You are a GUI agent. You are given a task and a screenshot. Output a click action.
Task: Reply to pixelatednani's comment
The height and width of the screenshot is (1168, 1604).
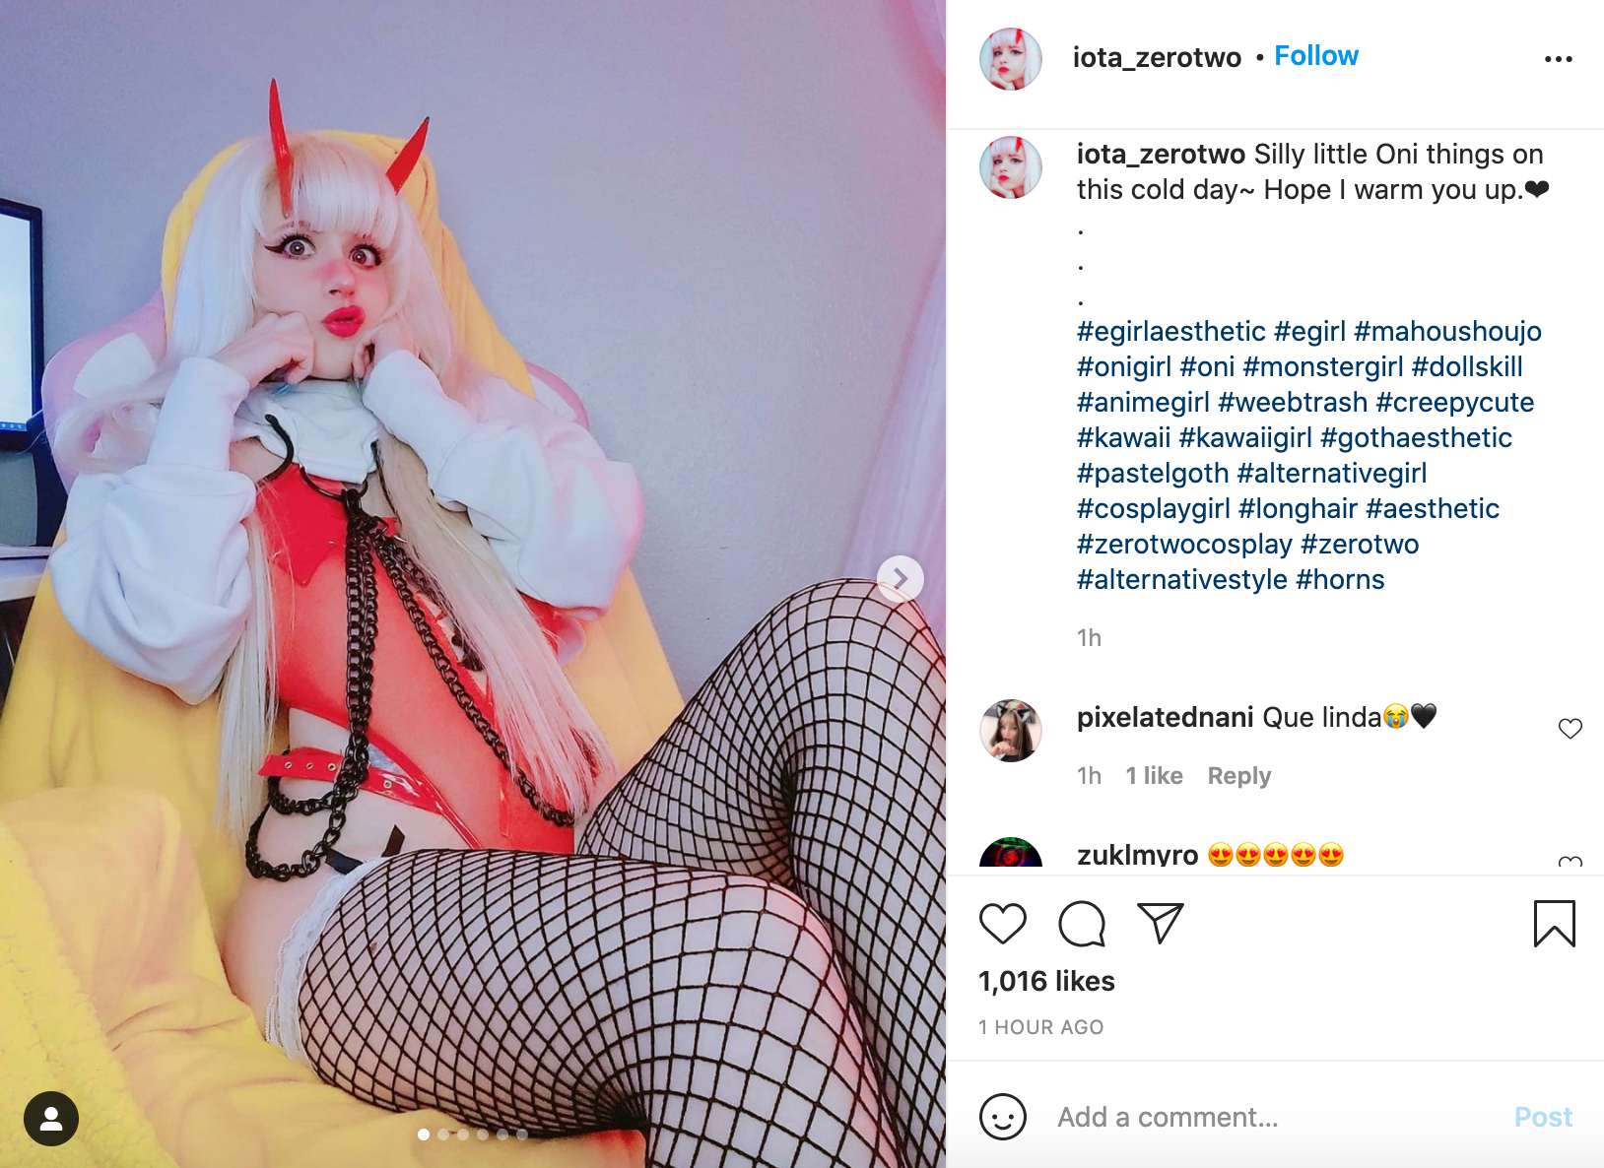[1239, 776]
